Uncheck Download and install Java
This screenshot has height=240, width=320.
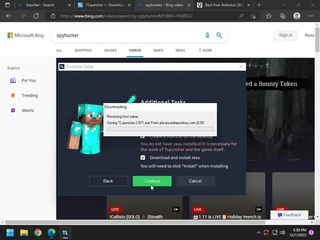[x=142, y=157]
